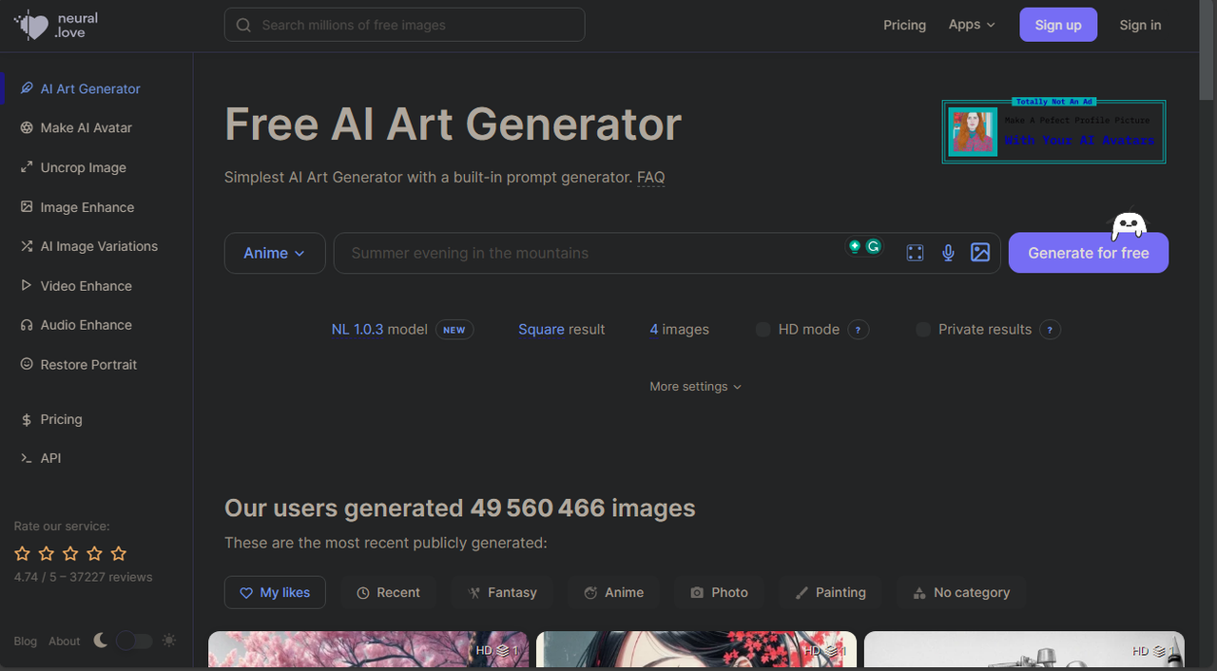Click the Discord mascot icon
1217x671 pixels.
pos(1129,226)
